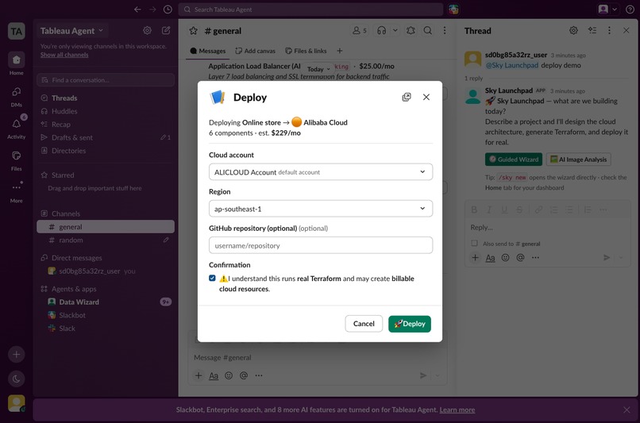
Task: Open Files in the left rail
Action: (17, 160)
